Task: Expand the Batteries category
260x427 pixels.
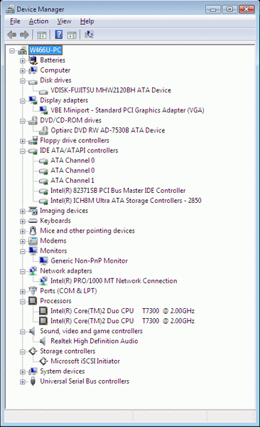Action: [23, 60]
